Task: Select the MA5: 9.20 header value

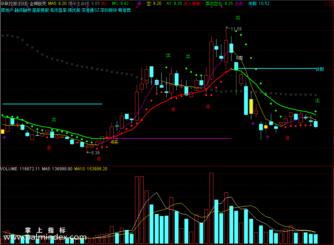Action: tap(57, 3)
